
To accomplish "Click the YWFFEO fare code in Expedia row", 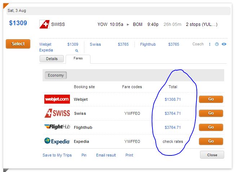I will click(x=132, y=141).
